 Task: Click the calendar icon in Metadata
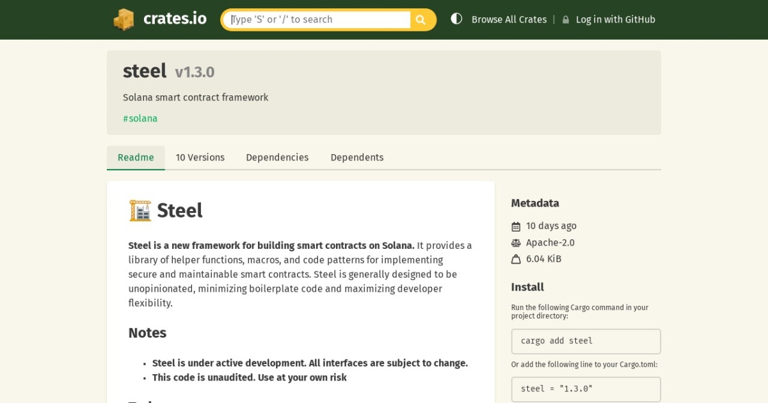click(516, 226)
